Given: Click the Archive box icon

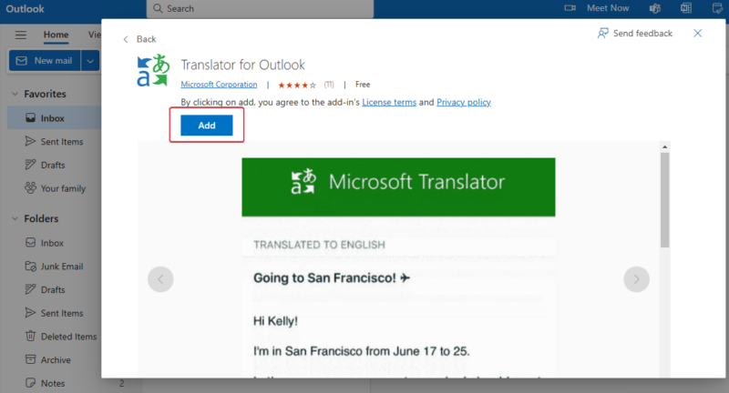Looking at the screenshot, I should (x=30, y=359).
